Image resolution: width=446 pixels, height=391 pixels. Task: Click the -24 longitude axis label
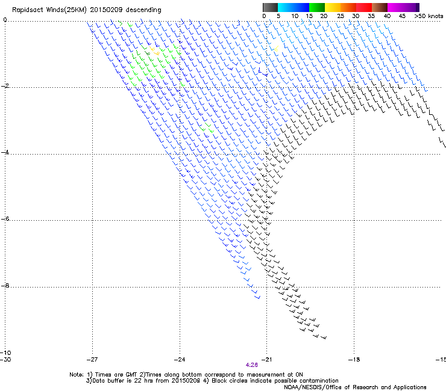[x=180, y=360]
